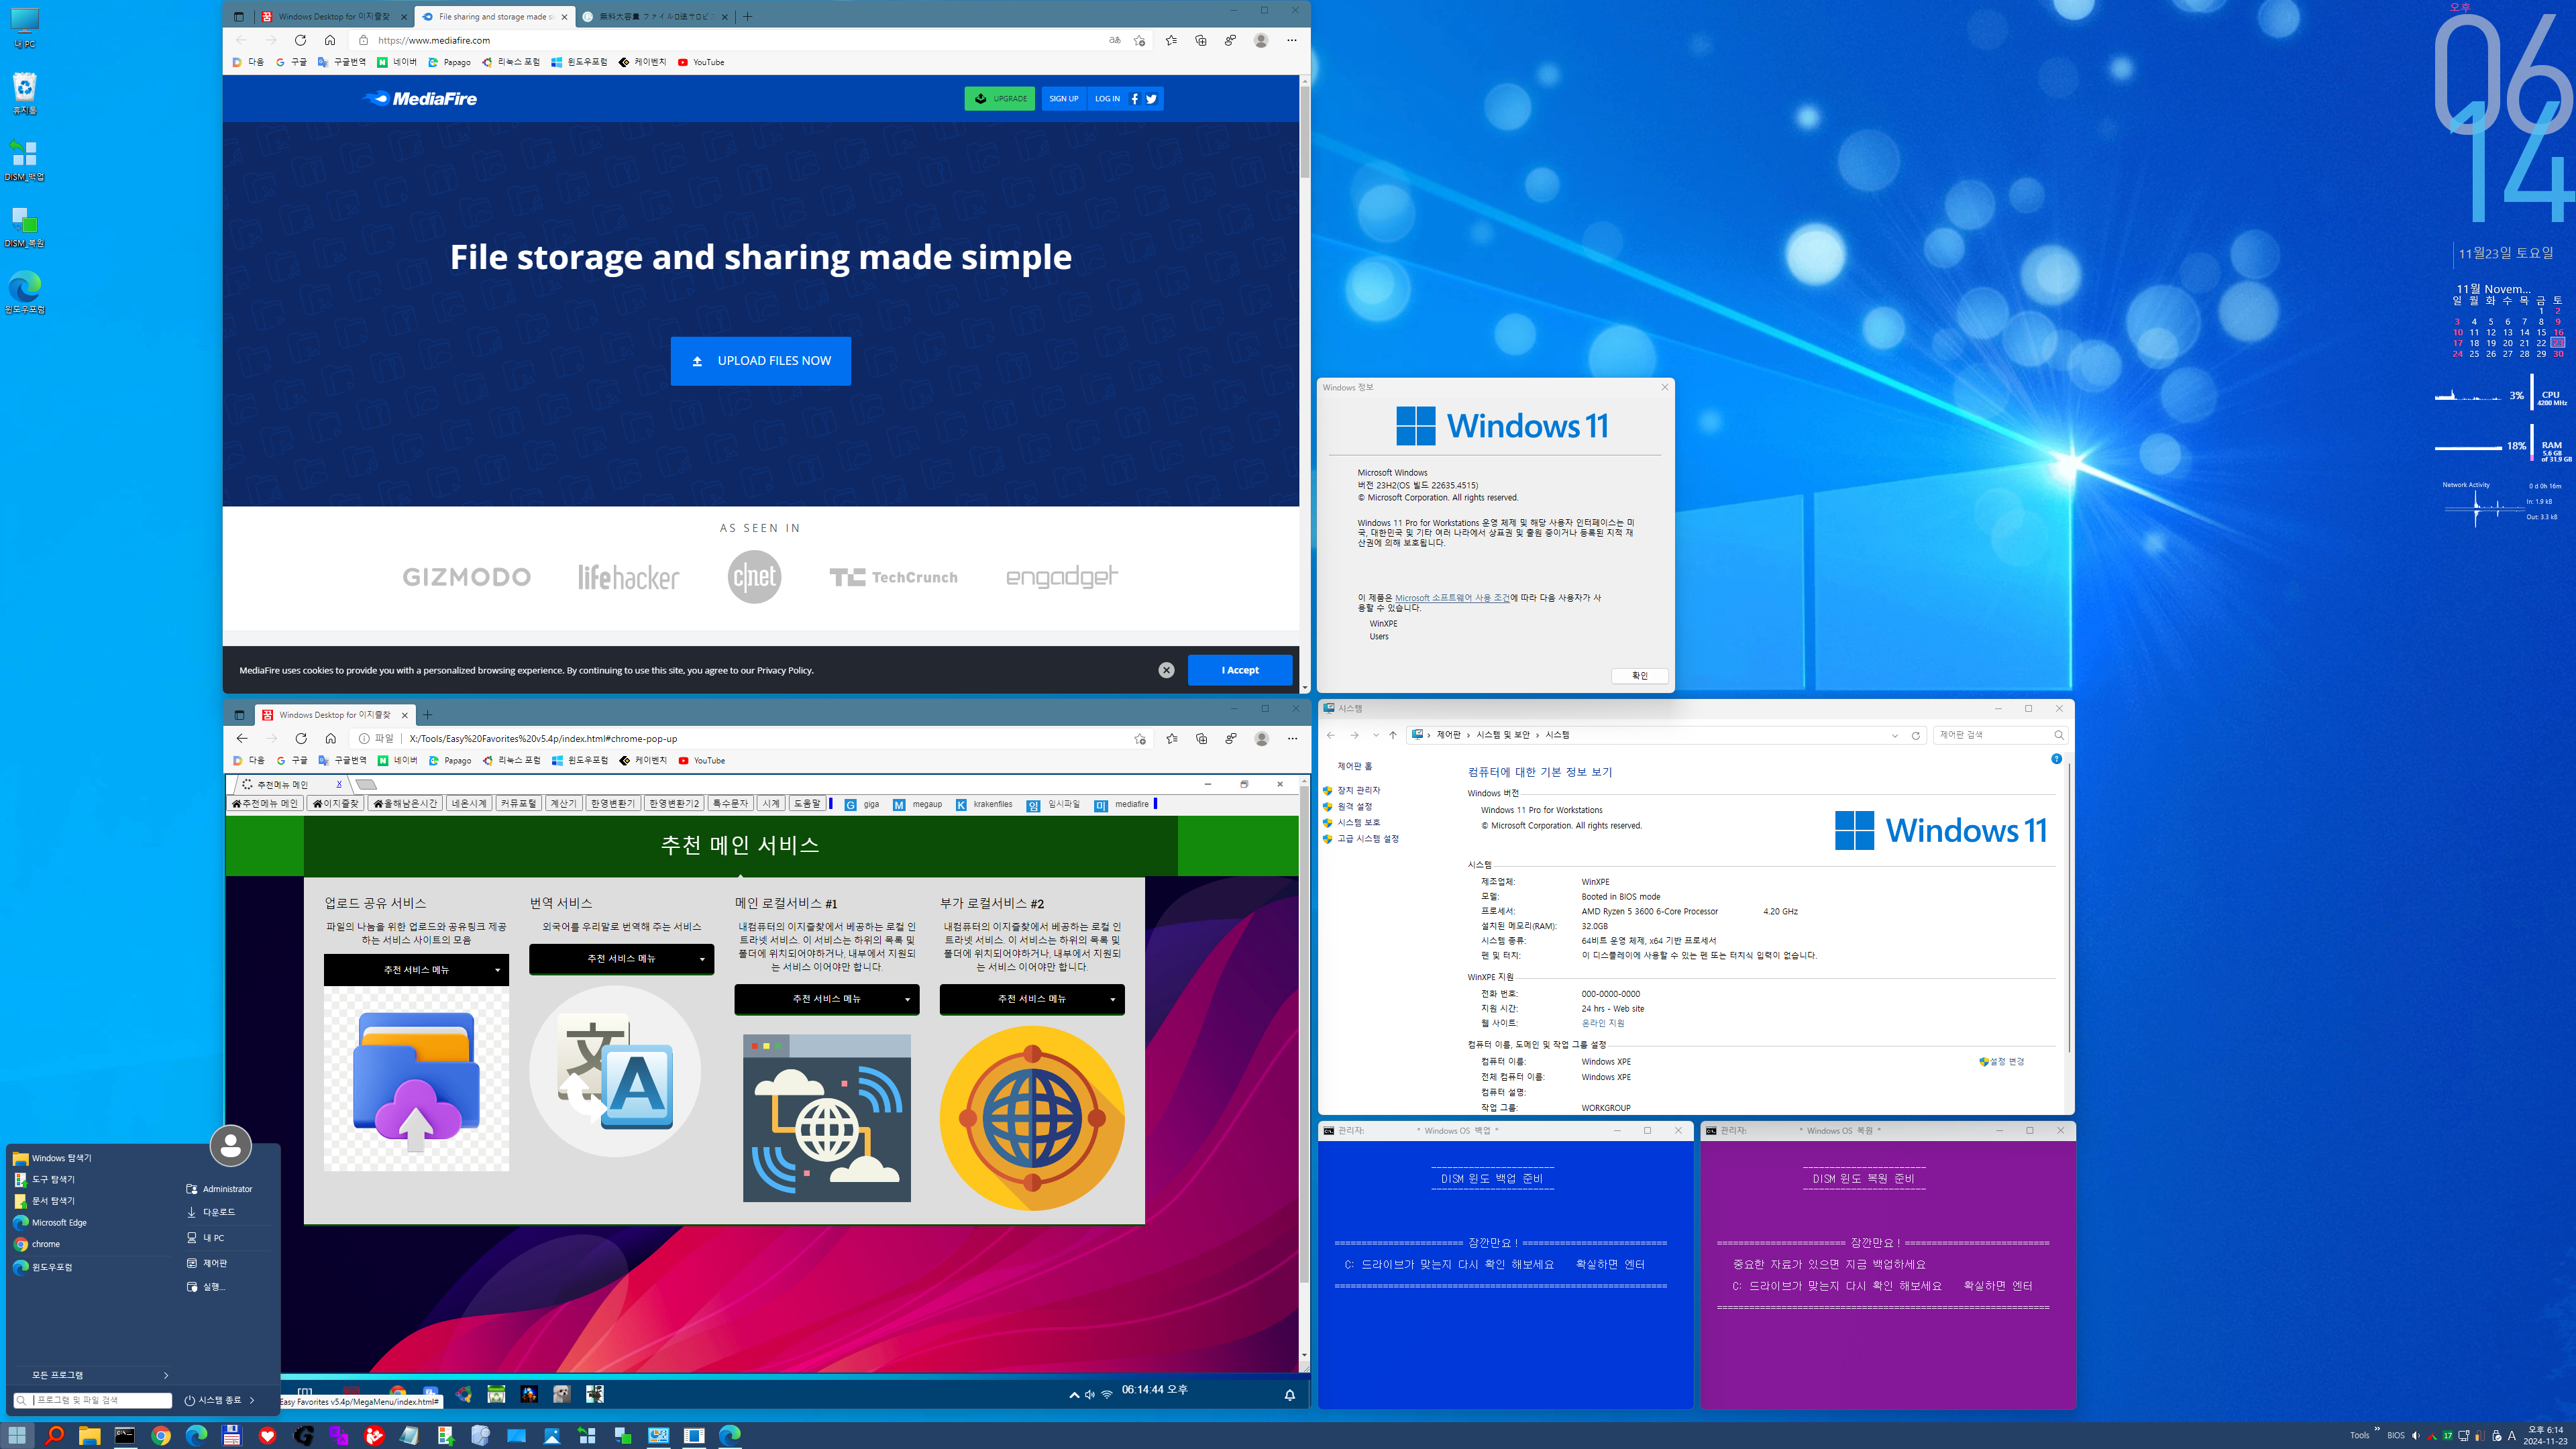Open Collections icon in top browser toolbar
This screenshot has width=2576, height=1449.
1201,40
